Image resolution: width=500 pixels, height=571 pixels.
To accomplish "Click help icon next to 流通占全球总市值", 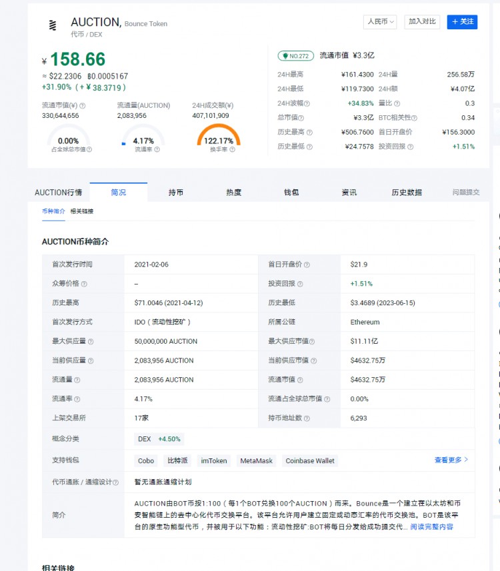I will pos(327,399).
